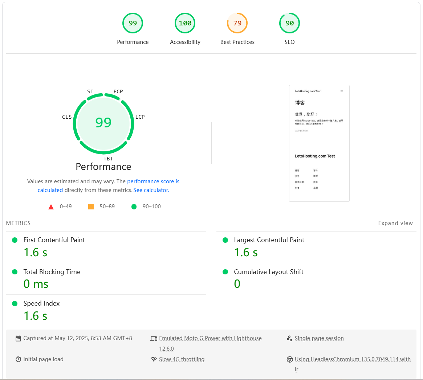Click the large central 99 performance gauge

click(103, 123)
